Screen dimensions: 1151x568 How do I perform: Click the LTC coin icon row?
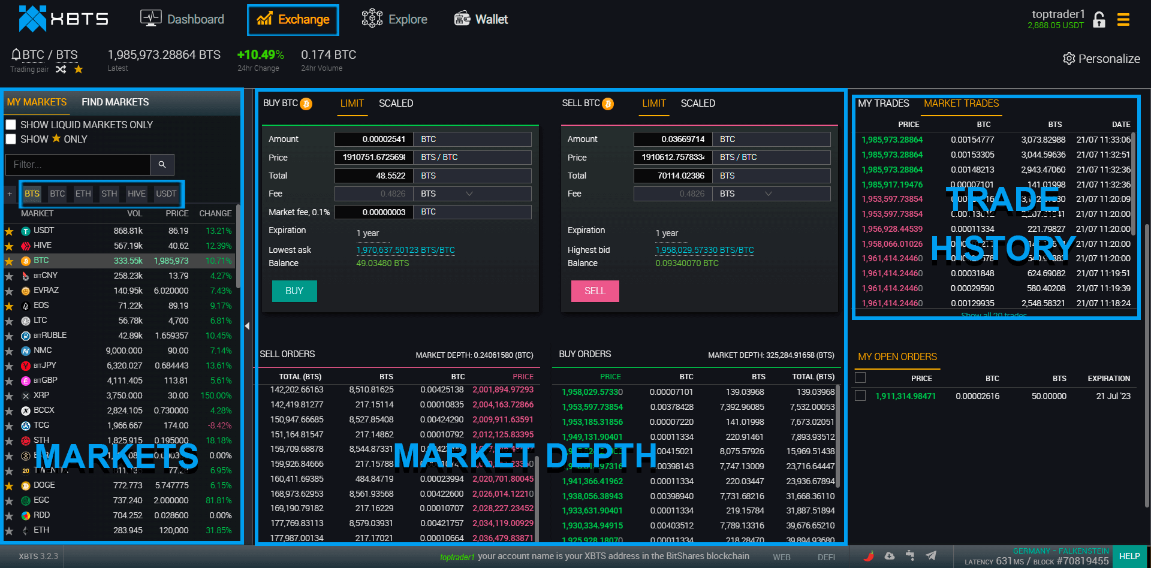26,321
